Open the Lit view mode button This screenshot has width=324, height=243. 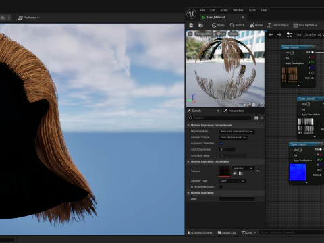click(x=221, y=34)
